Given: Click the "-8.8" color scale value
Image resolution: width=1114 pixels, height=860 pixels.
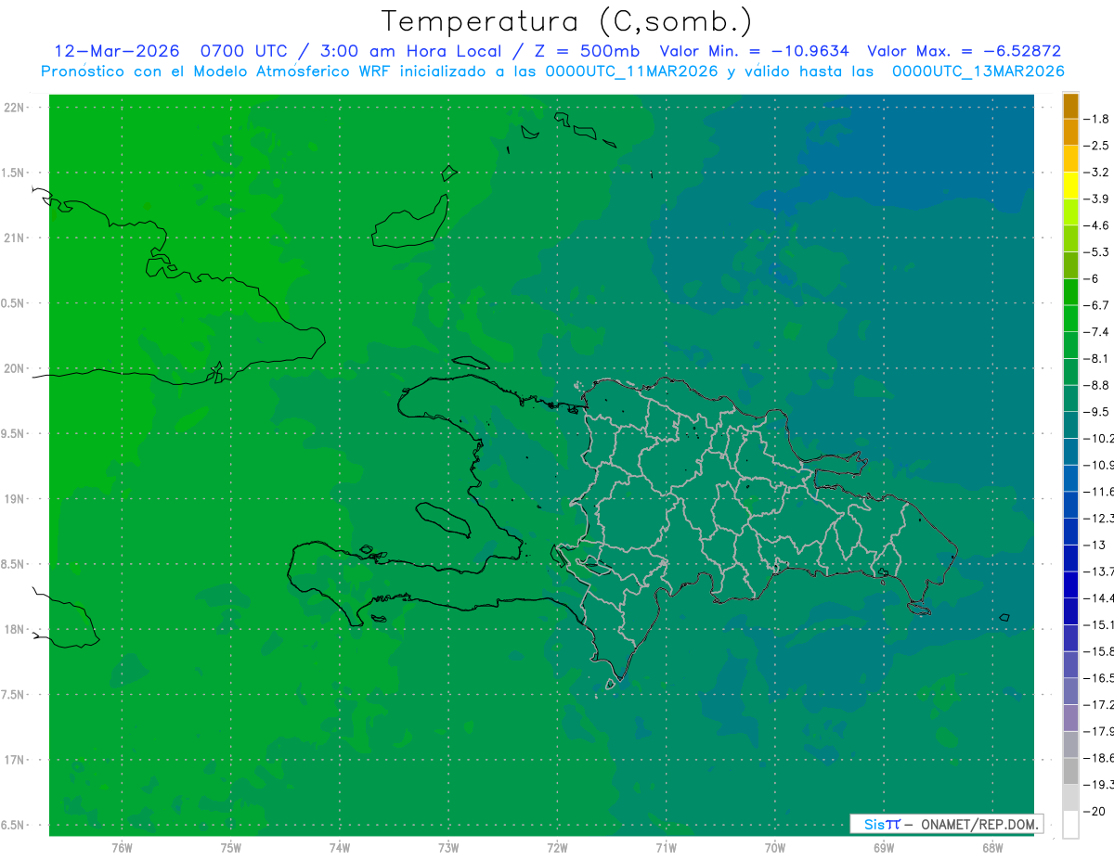Looking at the screenshot, I should [x=1098, y=385].
